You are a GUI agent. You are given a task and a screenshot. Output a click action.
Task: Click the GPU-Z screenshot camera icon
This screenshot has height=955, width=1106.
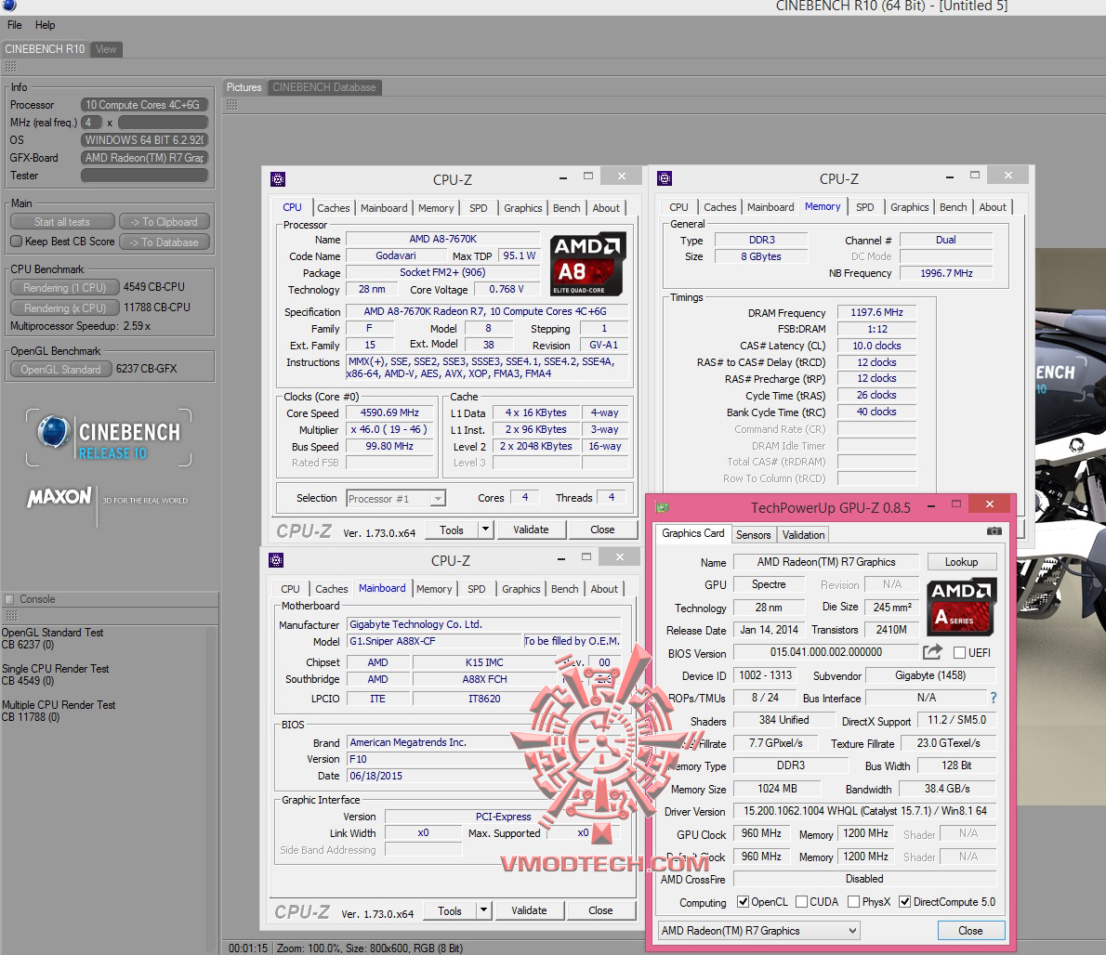pos(994,531)
